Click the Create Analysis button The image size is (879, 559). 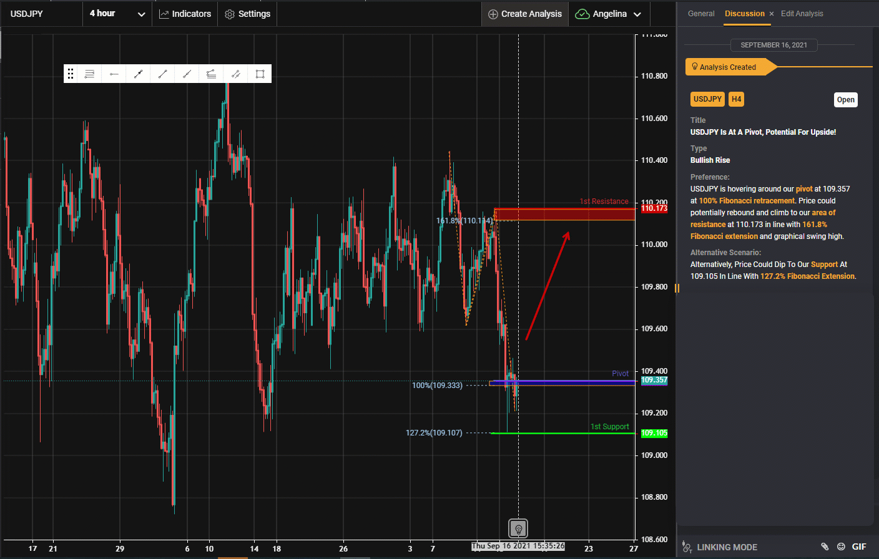click(x=525, y=14)
